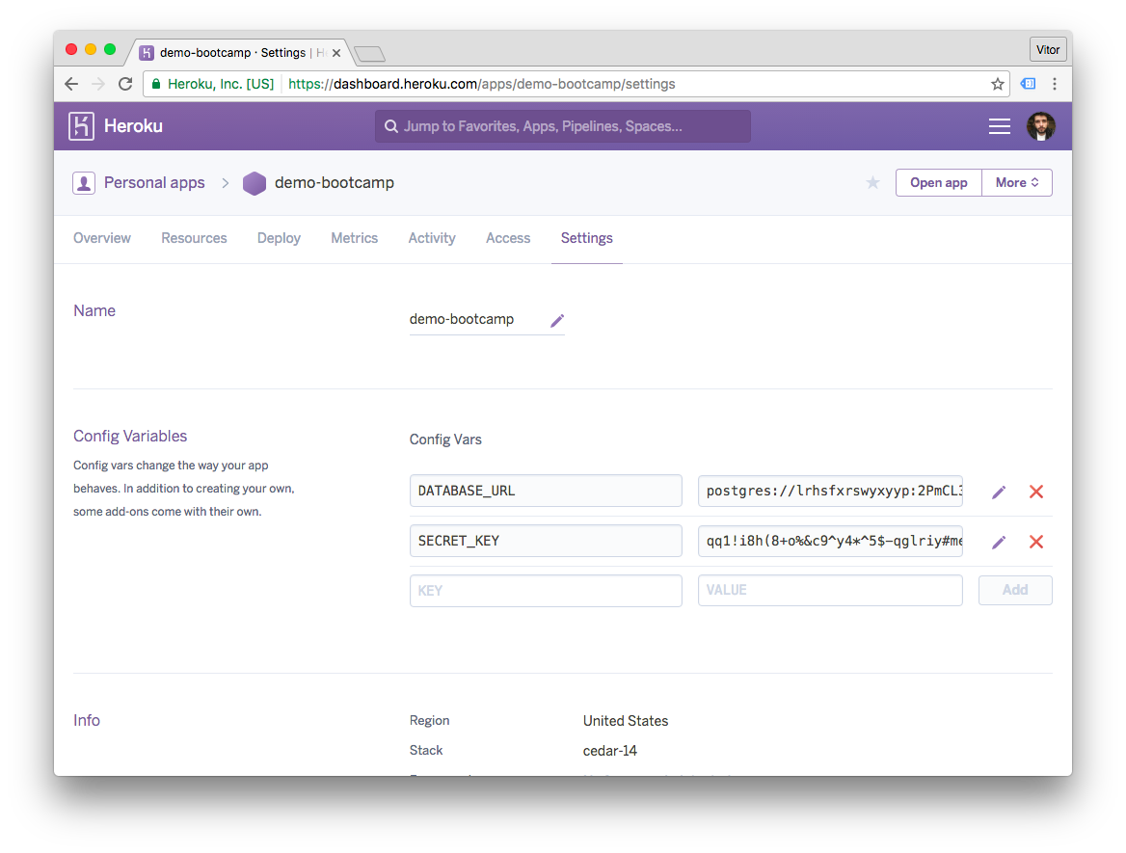Click the cedar-14 stack value
Viewport: 1126px width, 853px height.
point(609,751)
